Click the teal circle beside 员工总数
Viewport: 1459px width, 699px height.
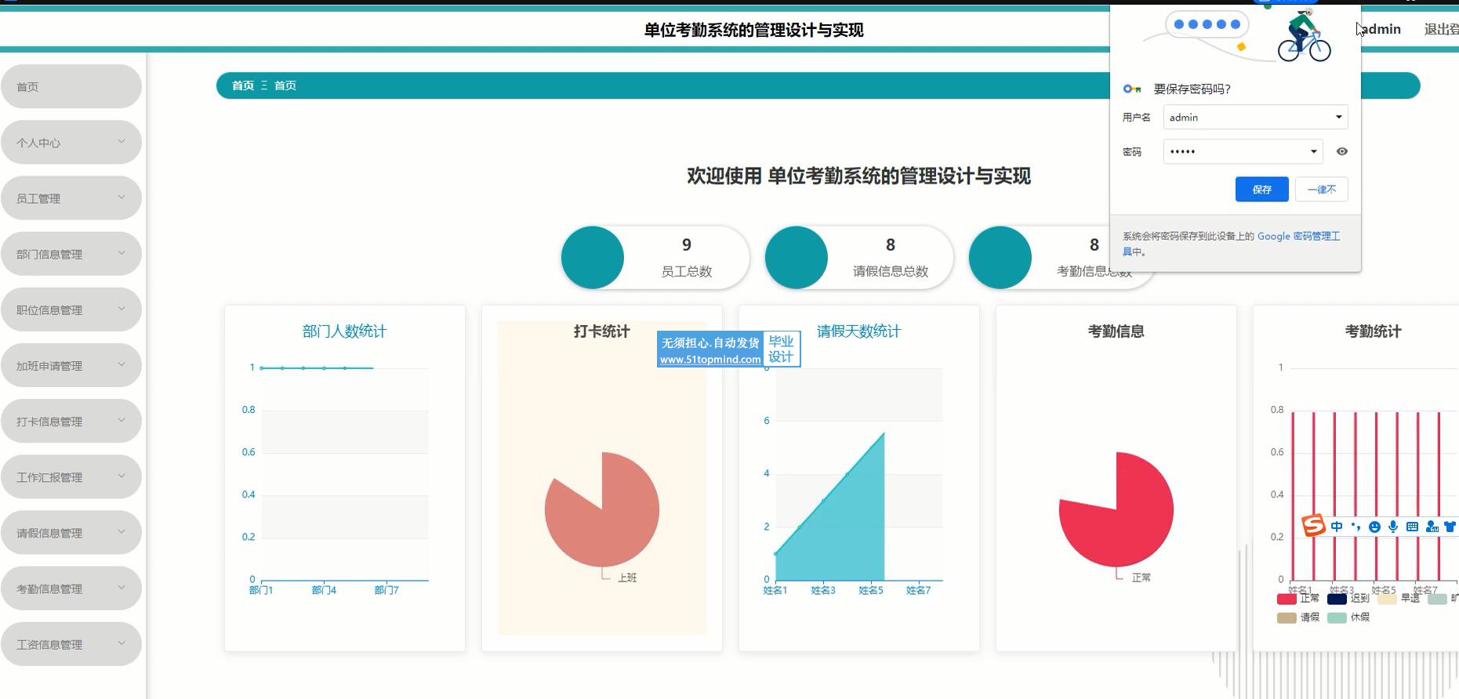[593, 258]
